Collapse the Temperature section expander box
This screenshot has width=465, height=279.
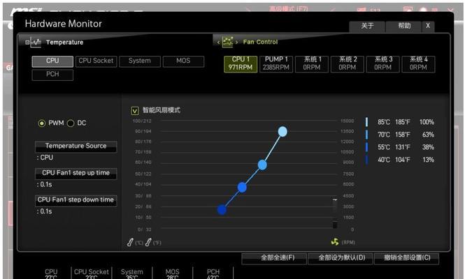coord(27,43)
